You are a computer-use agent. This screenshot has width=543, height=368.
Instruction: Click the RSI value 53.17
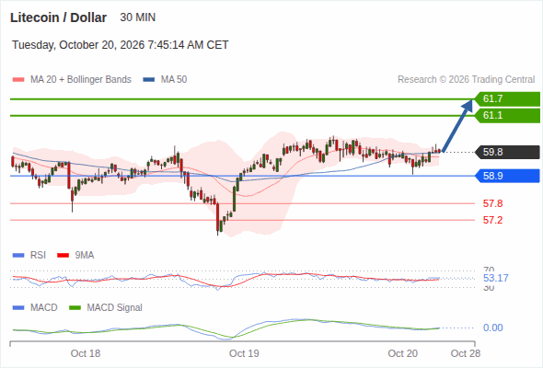click(495, 278)
